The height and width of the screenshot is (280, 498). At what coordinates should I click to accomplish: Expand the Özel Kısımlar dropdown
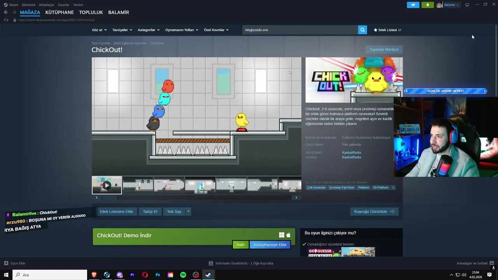pos(216,30)
